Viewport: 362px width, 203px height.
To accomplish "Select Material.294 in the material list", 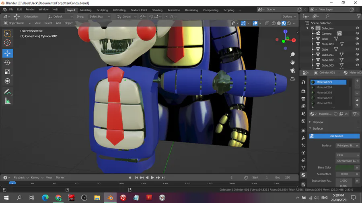I will coord(324,87).
